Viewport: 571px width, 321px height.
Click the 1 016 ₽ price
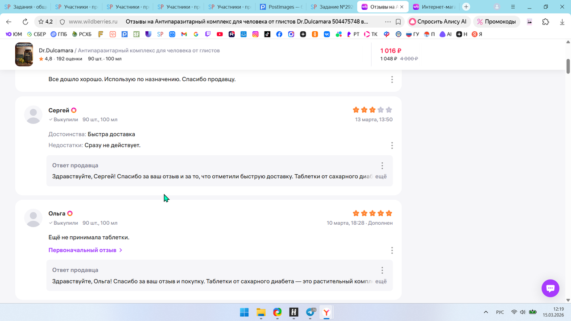tap(391, 51)
